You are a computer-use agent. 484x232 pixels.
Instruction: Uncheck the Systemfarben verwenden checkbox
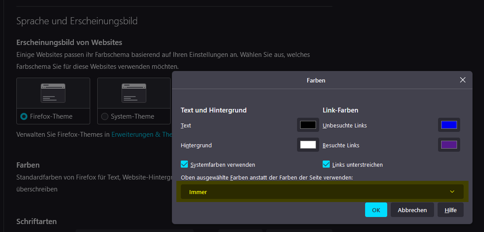pos(185,165)
